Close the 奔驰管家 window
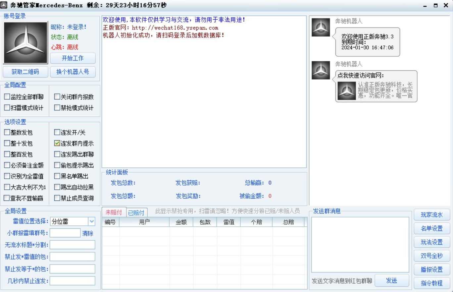 click(x=446, y=5)
